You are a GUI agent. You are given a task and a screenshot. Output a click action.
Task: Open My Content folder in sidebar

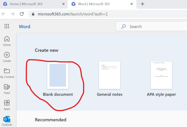coord(7,73)
